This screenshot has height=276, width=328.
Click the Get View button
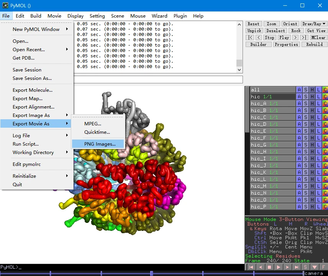click(316, 31)
